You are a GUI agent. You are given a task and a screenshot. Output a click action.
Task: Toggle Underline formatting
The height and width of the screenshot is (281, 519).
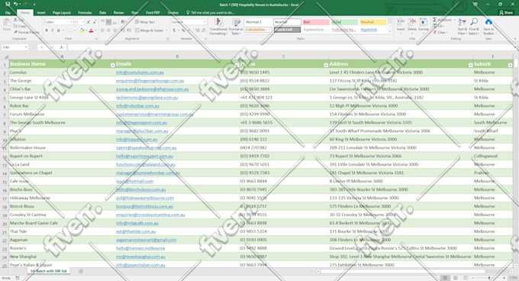[59, 31]
